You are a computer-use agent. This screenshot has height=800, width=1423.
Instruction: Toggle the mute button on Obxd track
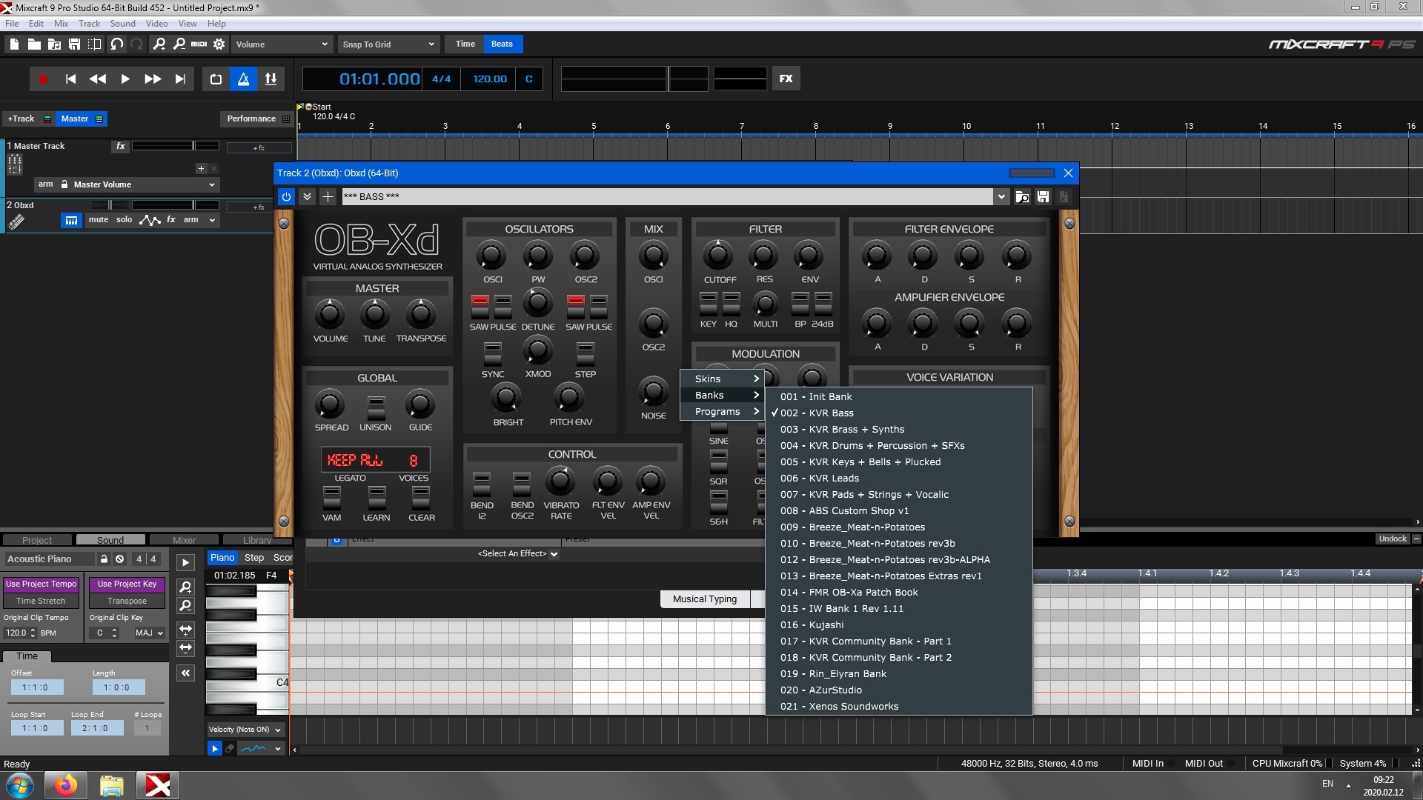pyautogui.click(x=98, y=220)
